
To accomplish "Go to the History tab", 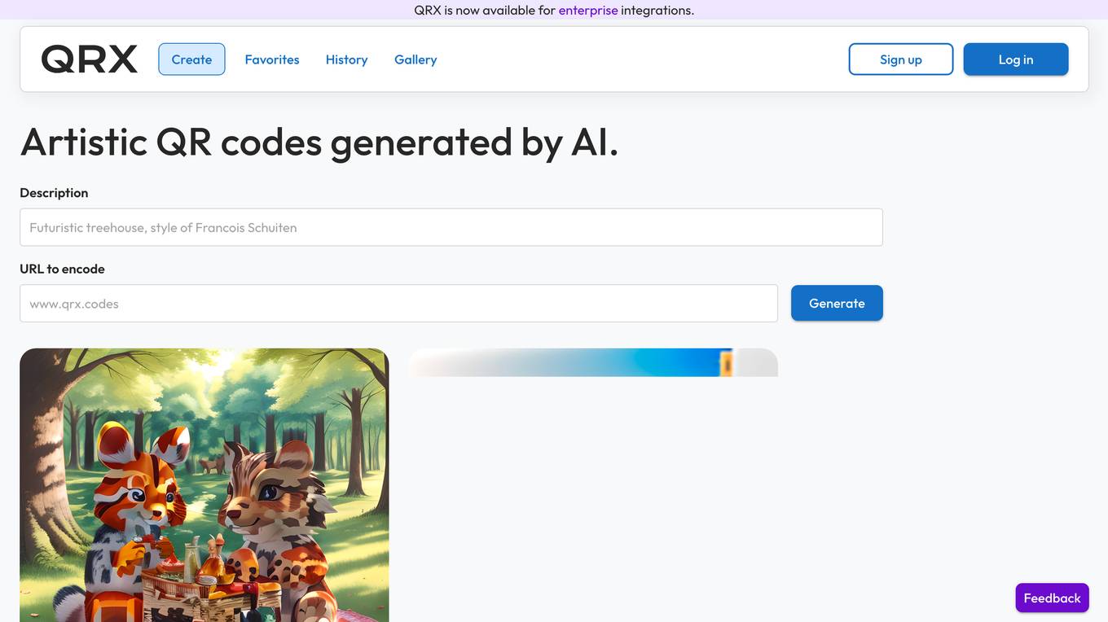I will coord(347,59).
